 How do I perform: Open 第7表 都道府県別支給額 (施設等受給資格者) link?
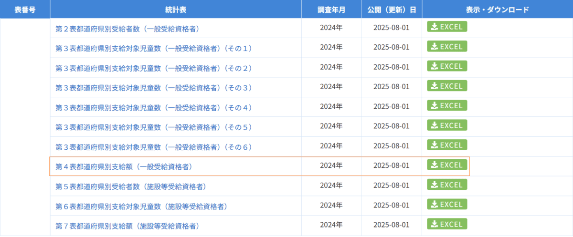pyautogui.click(x=127, y=226)
